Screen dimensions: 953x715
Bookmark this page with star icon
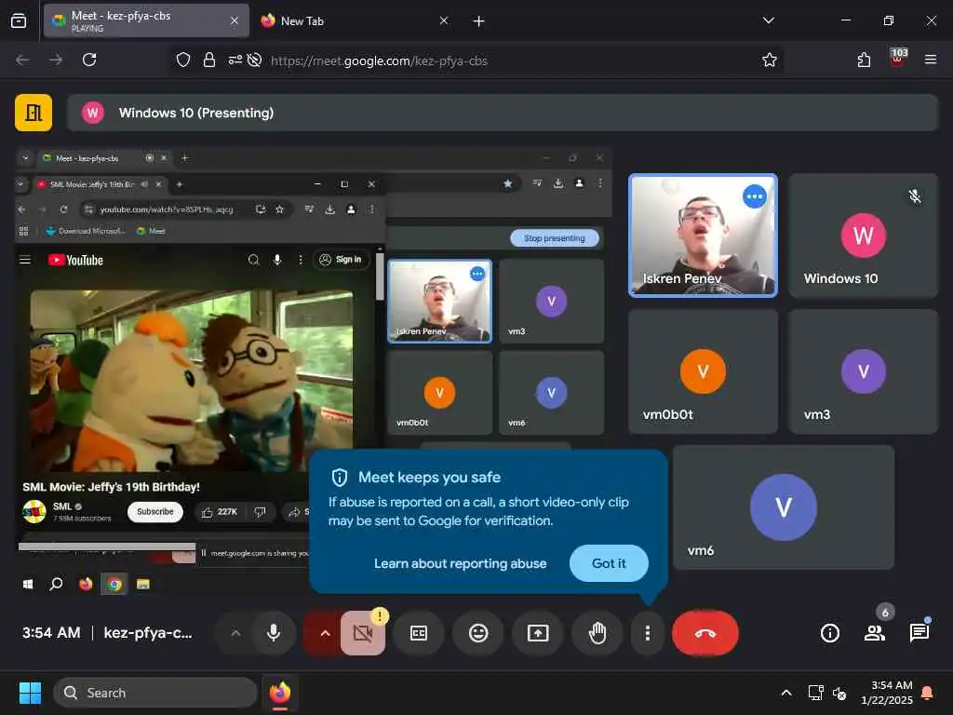[x=770, y=60]
